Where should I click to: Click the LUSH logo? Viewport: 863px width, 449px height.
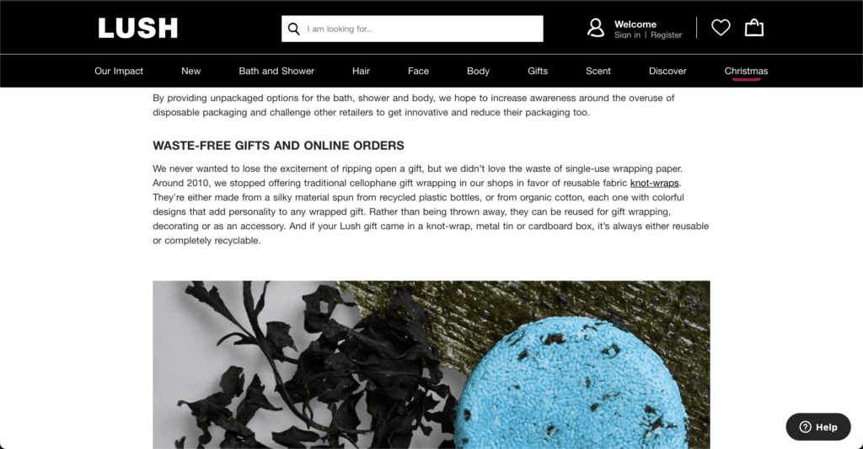[x=137, y=28]
